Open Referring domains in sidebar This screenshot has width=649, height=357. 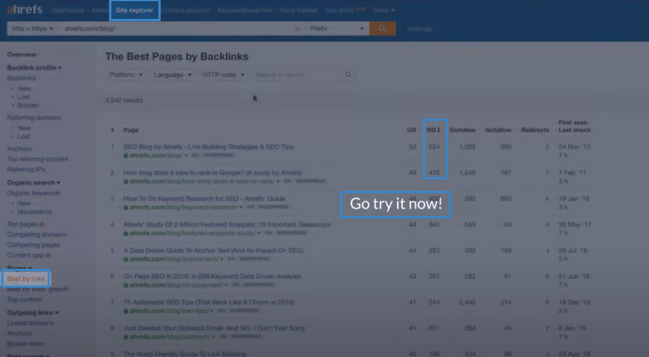(x=34, y=118)
